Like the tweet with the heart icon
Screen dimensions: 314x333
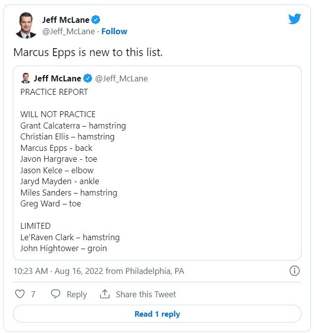click(20, 294)
